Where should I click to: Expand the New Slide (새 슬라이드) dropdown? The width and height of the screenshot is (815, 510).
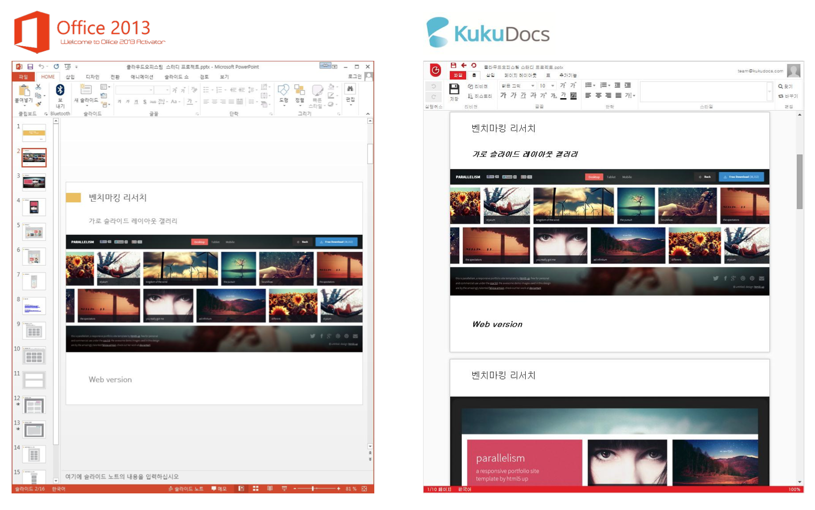coord(86,106)
